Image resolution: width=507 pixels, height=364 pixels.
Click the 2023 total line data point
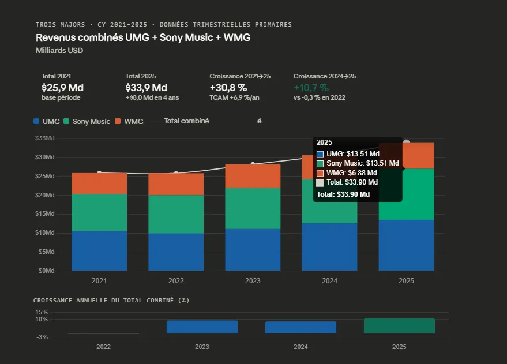[x=253, y=164]
